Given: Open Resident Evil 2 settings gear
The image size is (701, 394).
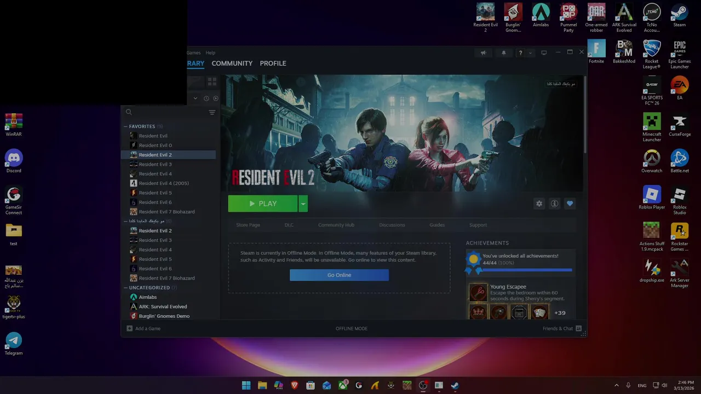Looking at the screenshot, I should [x=539, y=204].
